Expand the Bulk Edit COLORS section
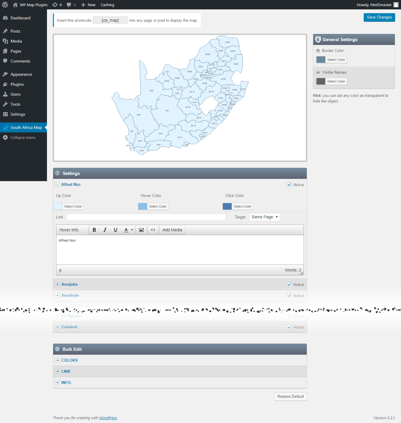 58,360
